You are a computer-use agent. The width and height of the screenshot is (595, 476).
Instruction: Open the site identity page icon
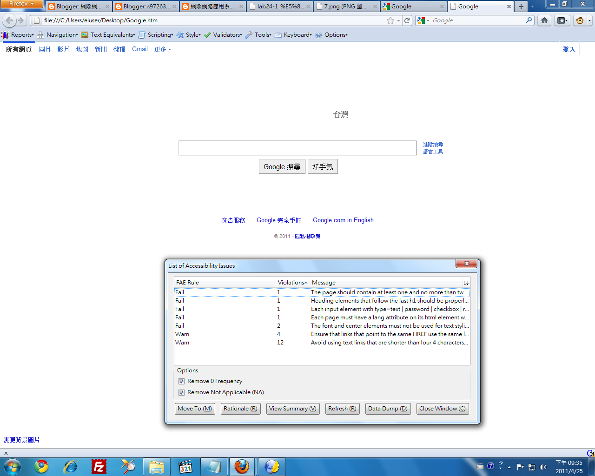point(36,20)
